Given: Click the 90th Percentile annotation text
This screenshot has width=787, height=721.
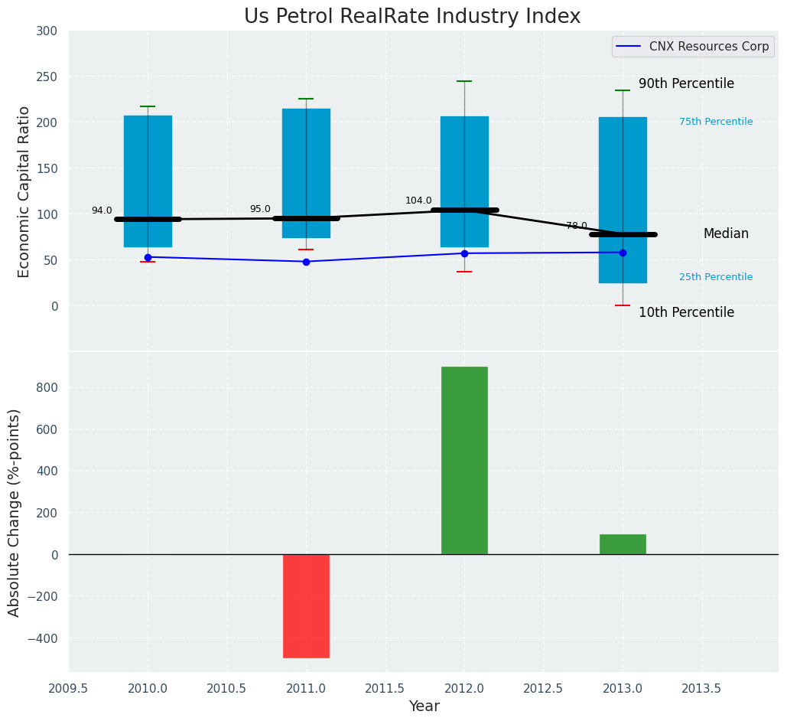Looking at the screenshot, I should [686, 84].
